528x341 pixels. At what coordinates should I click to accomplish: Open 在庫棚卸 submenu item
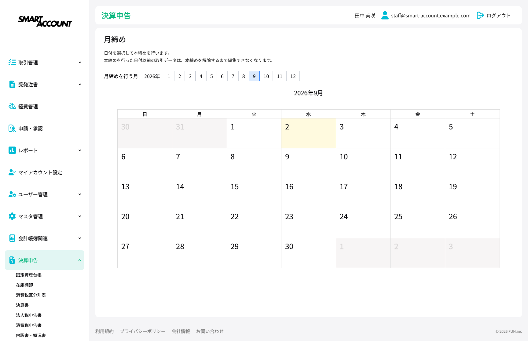point(24,285)
